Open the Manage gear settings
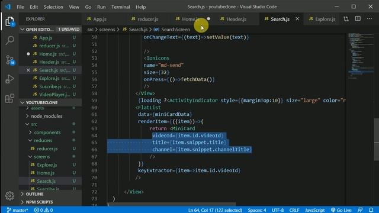Viewport: 379px width, 213px height. click(9, 196)
